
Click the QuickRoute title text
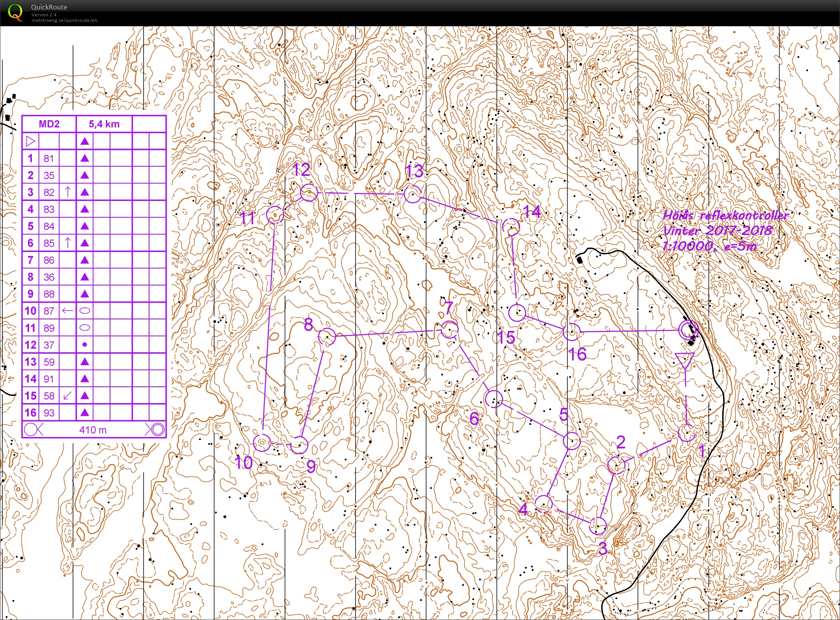click(x=49, y=7)
